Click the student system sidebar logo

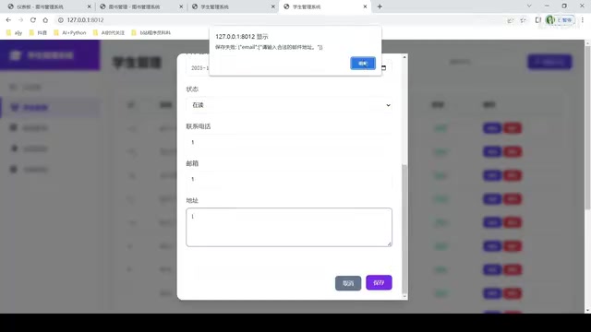click(x=15, y=55)
